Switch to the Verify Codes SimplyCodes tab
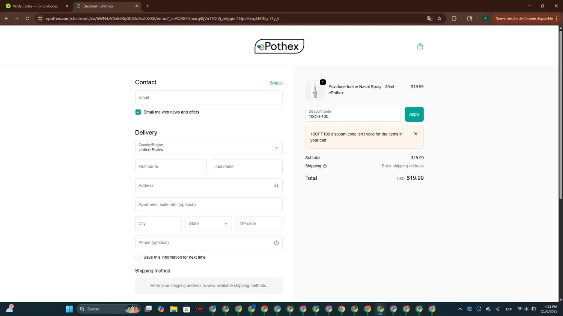 (x=36, y=6)
